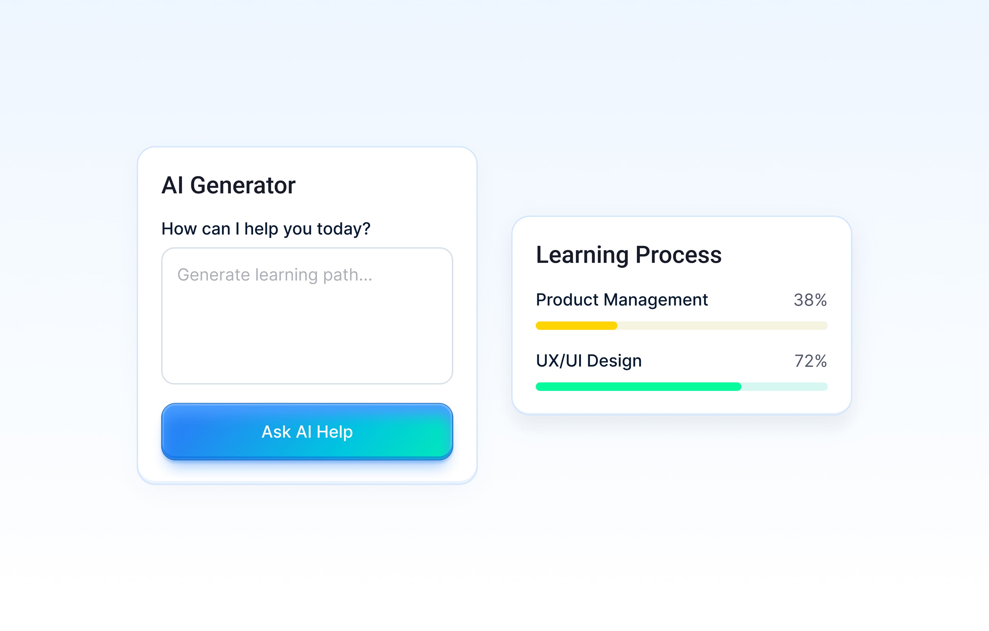Click the green filled portion of the progress bar

pyautogui.click(x=637, y=386)
